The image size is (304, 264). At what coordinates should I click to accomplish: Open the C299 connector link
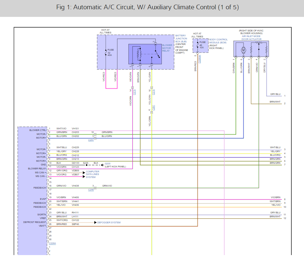tap(91, 190)
